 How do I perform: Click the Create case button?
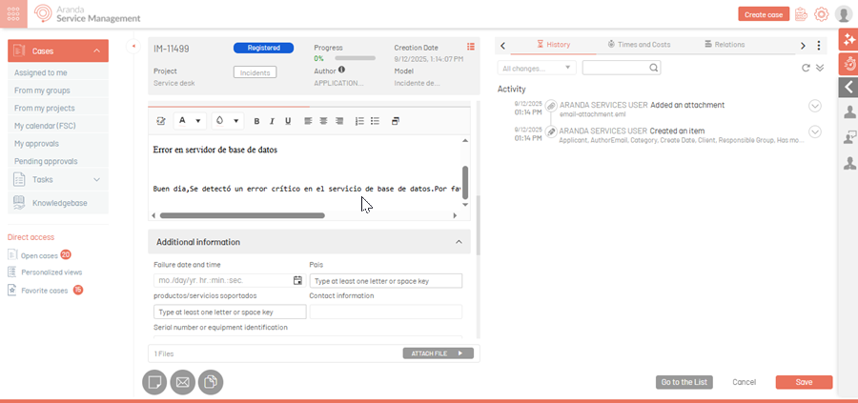tap(763, 14)
